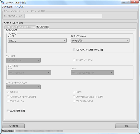The height and width of the screenshot is (134, 140).
Task: Toggle the スポットカラー checkbox
Action: click(8, 92)
